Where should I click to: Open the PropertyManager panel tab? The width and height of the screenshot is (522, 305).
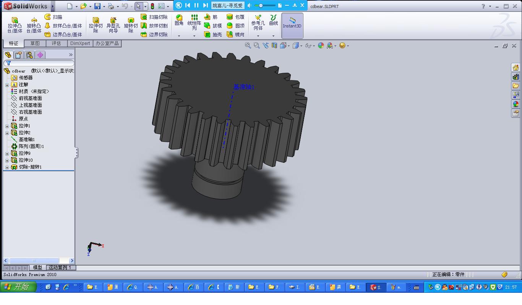(18, 55)
